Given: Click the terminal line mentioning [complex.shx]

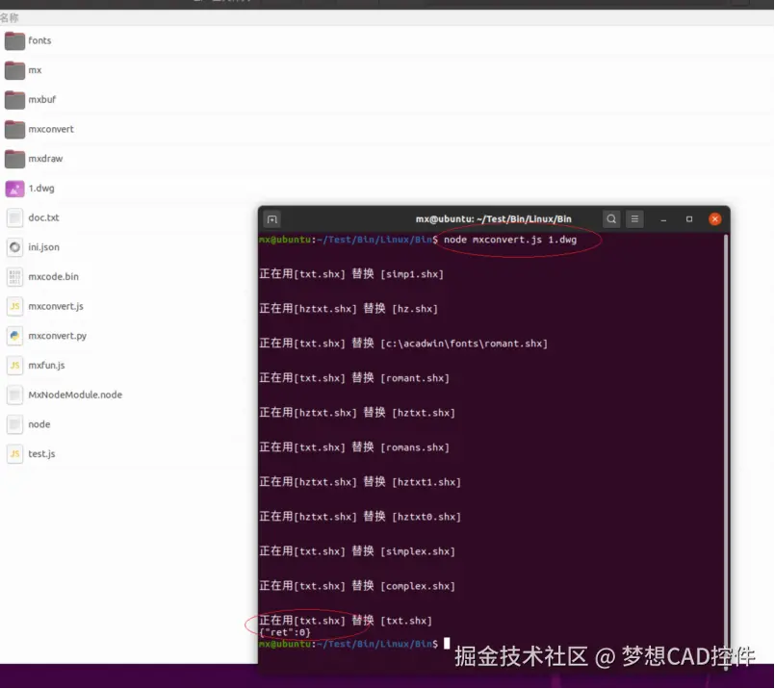Looking at the screenshot, I should click(357, 586).
